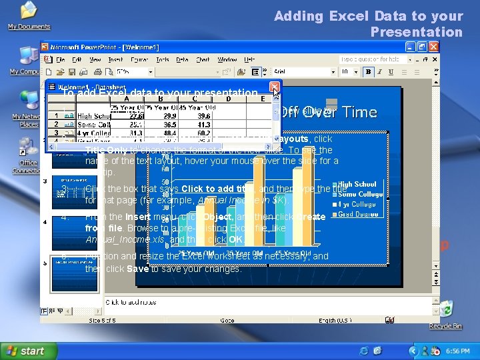
Task: Select datasheet column B header
Action: [x=161, y=99]
